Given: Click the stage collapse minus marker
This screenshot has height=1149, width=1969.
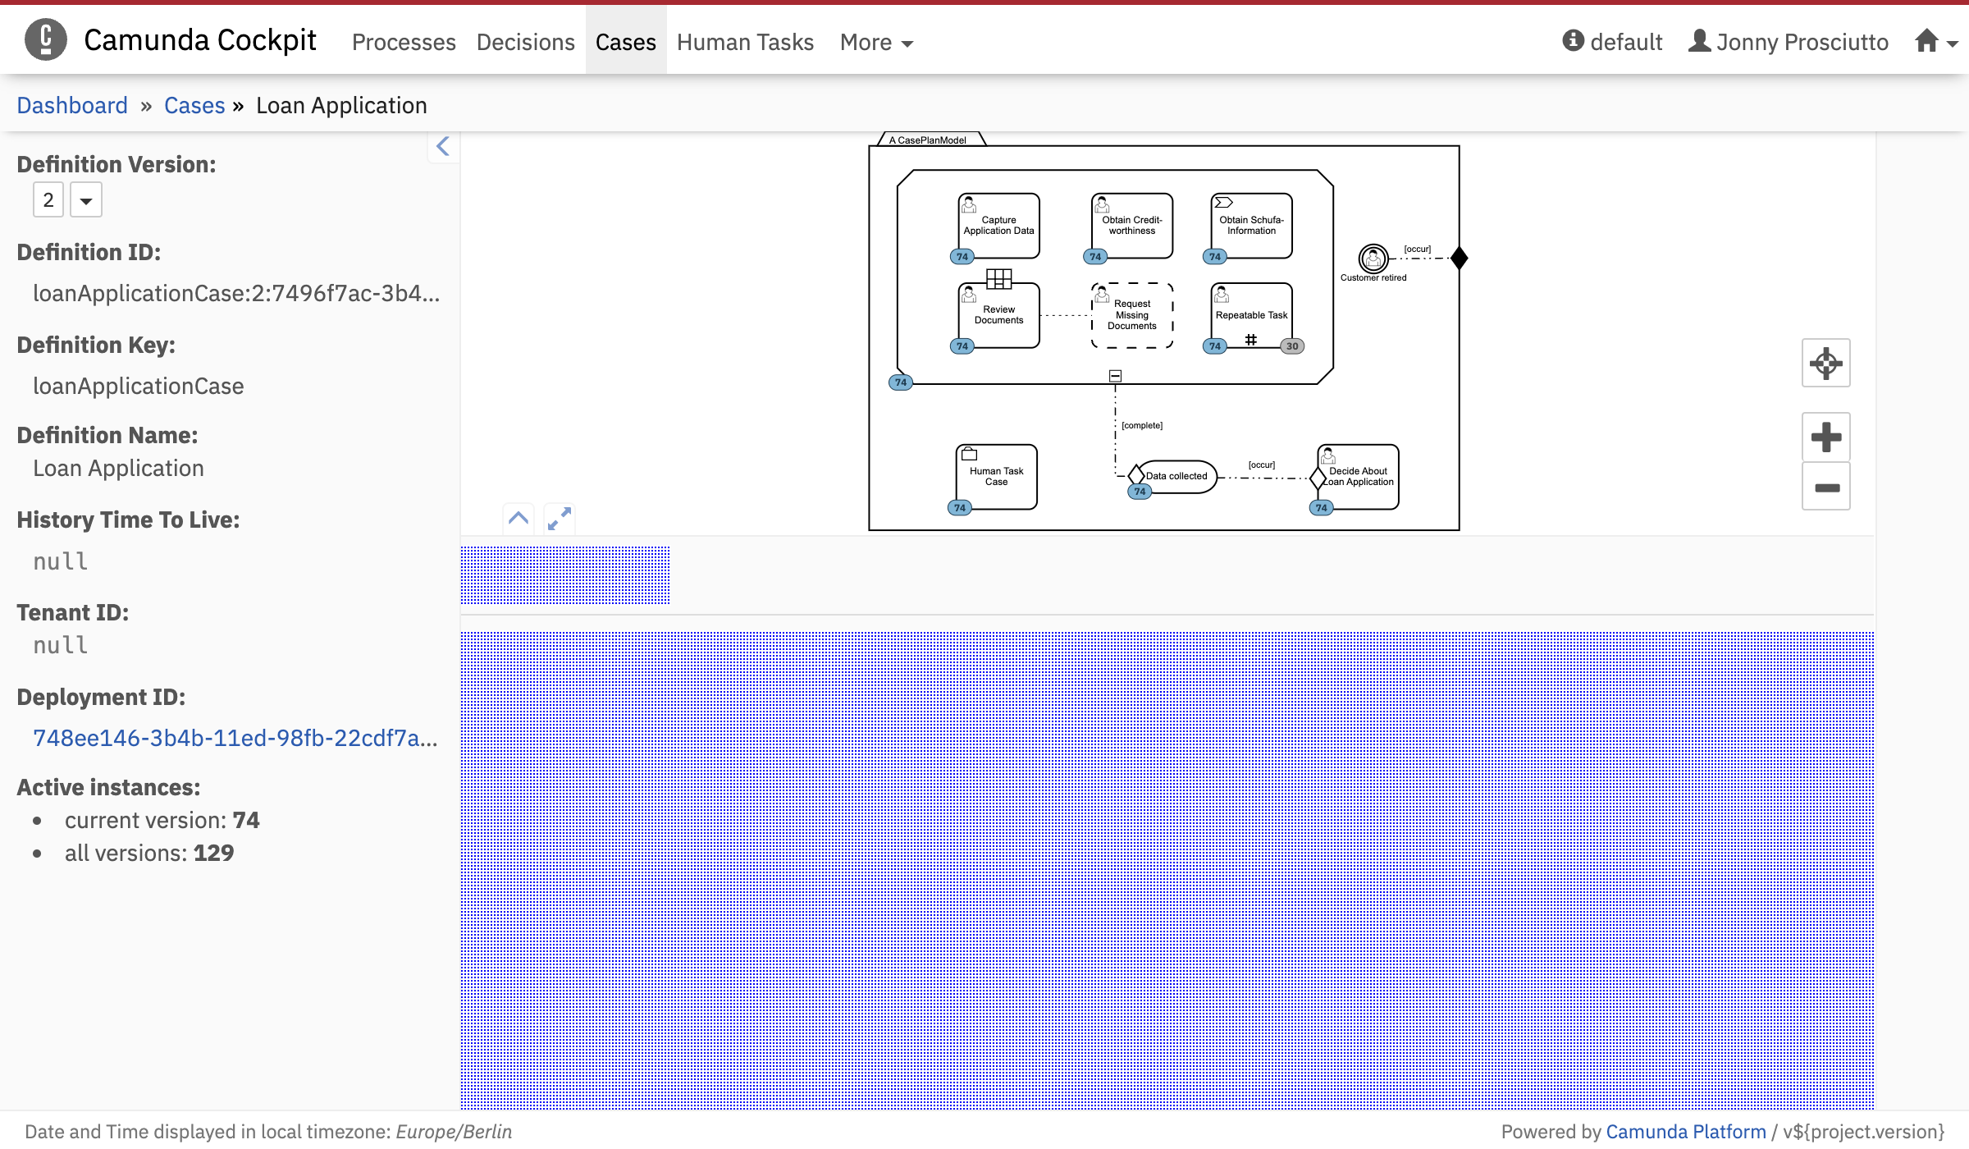Looking at the screenshot, I should point(1115,376).
